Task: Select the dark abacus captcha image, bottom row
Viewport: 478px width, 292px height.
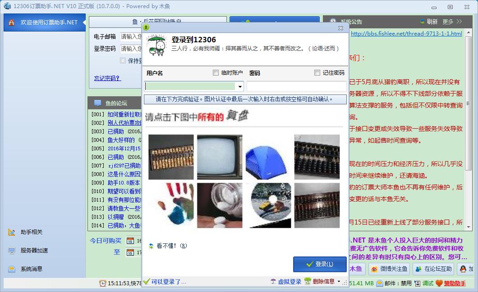Action: [317, 205]
